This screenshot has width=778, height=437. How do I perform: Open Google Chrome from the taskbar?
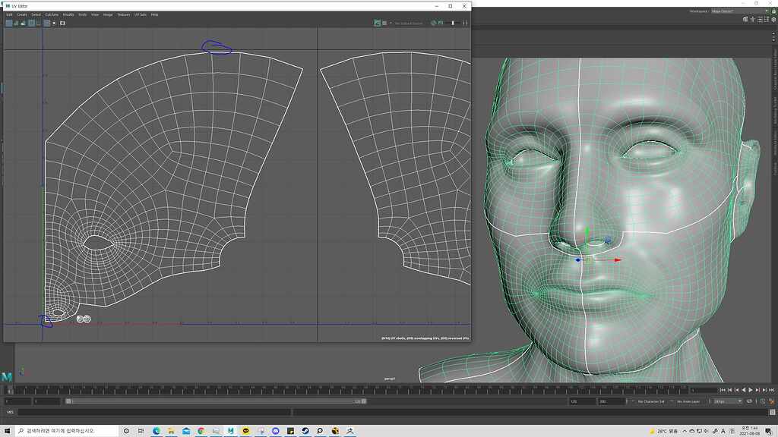click(x=200, y=430)
